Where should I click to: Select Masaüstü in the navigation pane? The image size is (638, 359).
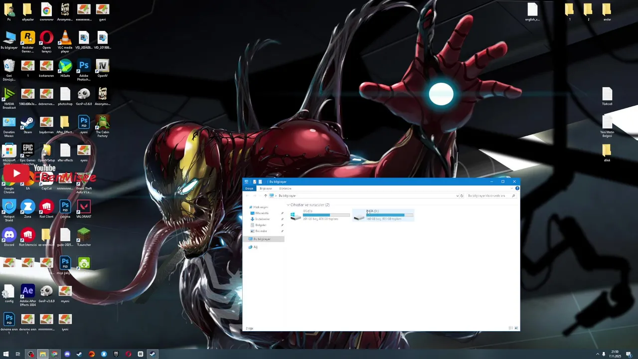[262, 213]
